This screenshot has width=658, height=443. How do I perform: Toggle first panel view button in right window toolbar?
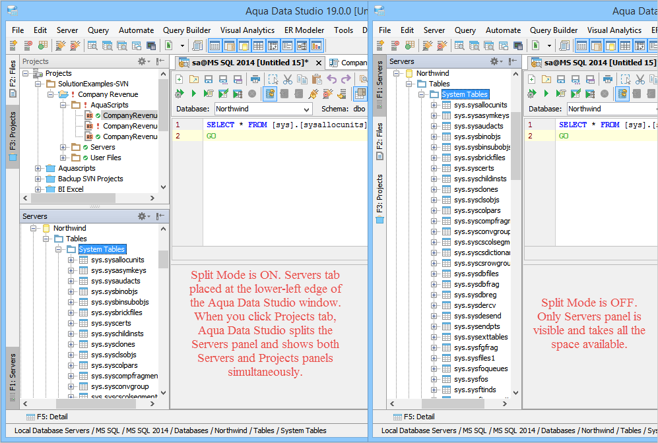tap(581, 45)
